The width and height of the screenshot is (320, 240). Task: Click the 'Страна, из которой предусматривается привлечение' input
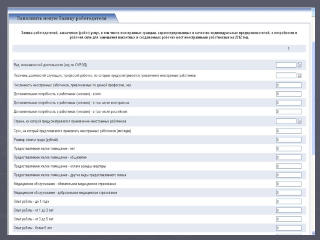286,121
